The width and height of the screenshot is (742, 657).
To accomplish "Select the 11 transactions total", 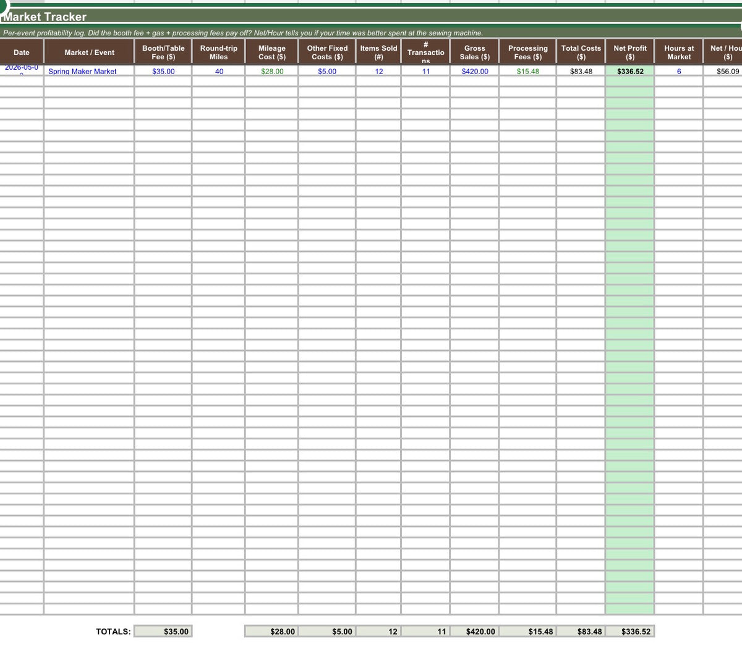I will (425, 631).
